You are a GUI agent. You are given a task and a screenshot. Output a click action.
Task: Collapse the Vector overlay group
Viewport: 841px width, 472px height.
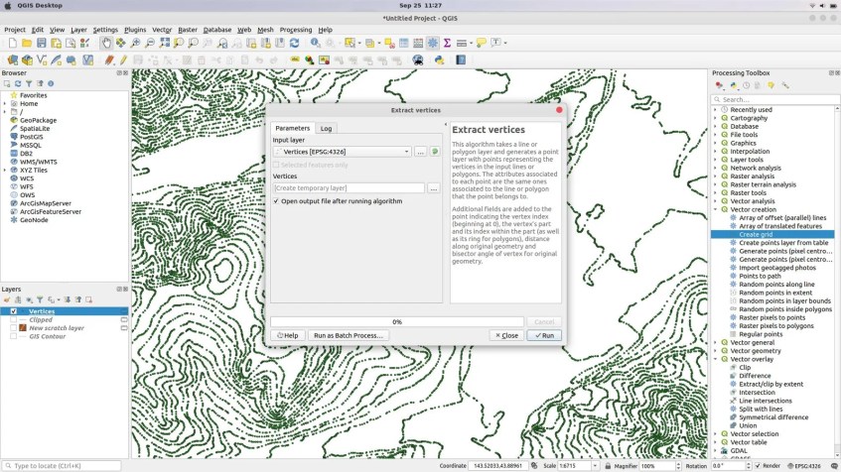click(715, 359)
